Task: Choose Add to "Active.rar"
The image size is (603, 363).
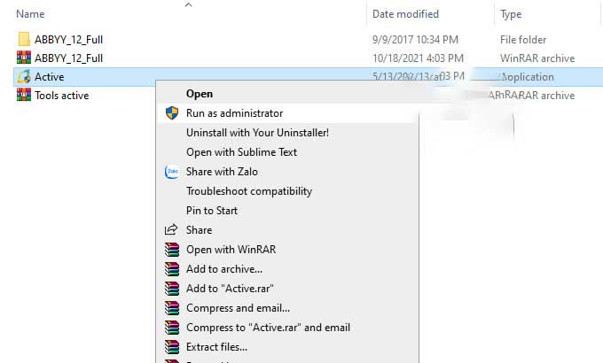Action: click(230, 288)
